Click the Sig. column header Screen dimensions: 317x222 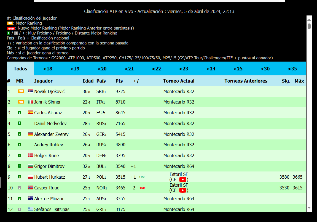(x=286, y=81)
